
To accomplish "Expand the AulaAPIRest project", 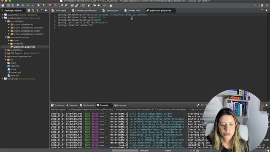I will pyautogui.click(x=3, y=15).
